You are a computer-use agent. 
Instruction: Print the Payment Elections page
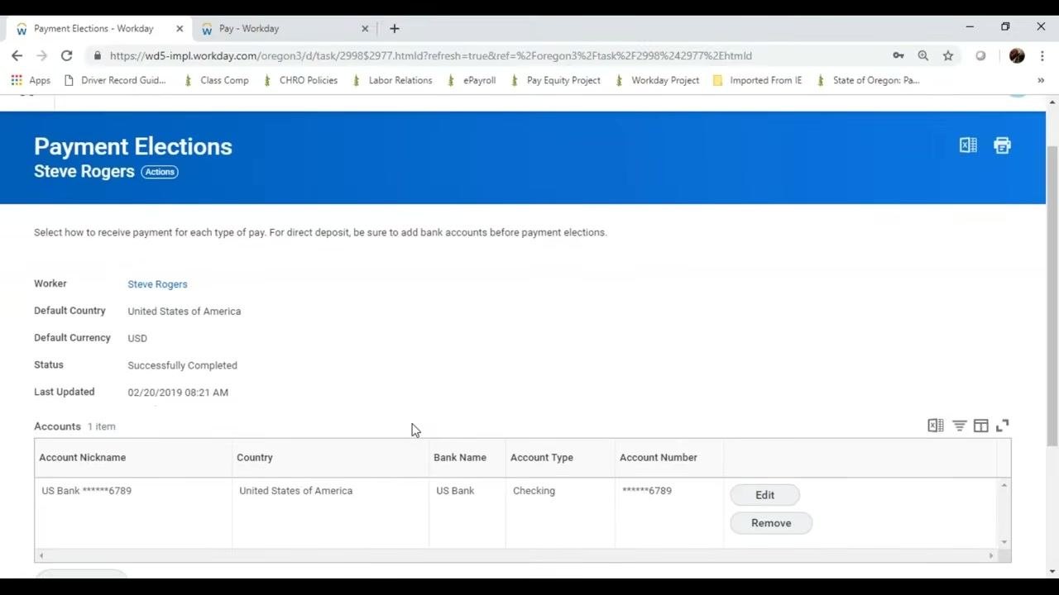click(1002, 145)
